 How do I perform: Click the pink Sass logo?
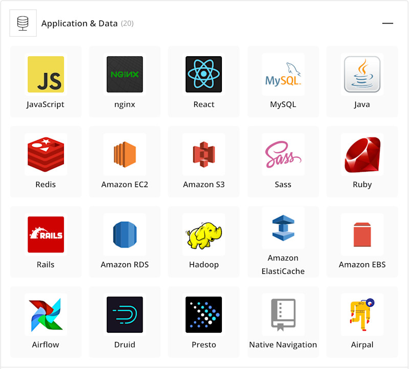click(x=283, y=154)
